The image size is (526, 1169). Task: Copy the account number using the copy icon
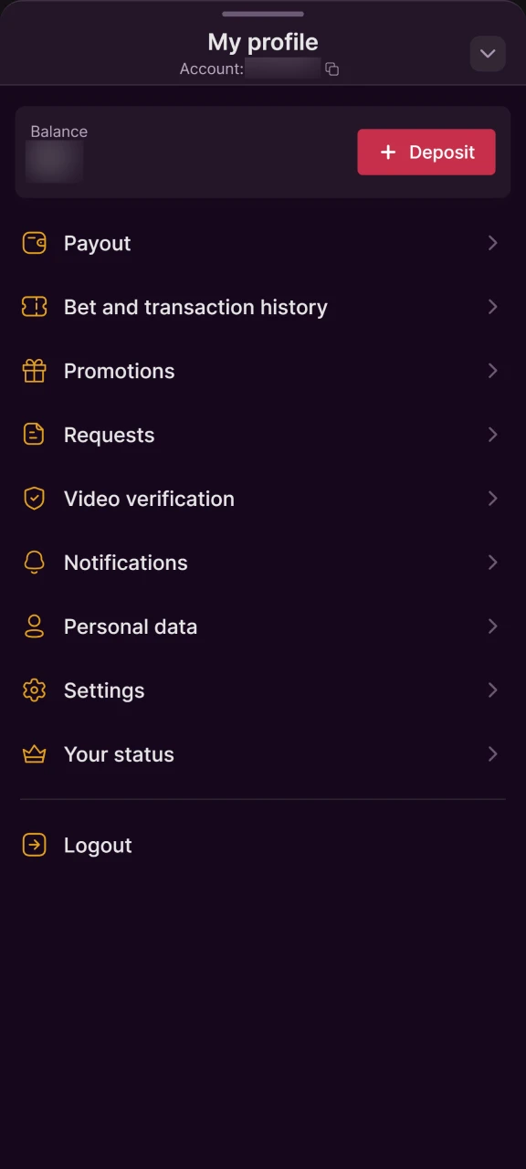tap(331, 68)
